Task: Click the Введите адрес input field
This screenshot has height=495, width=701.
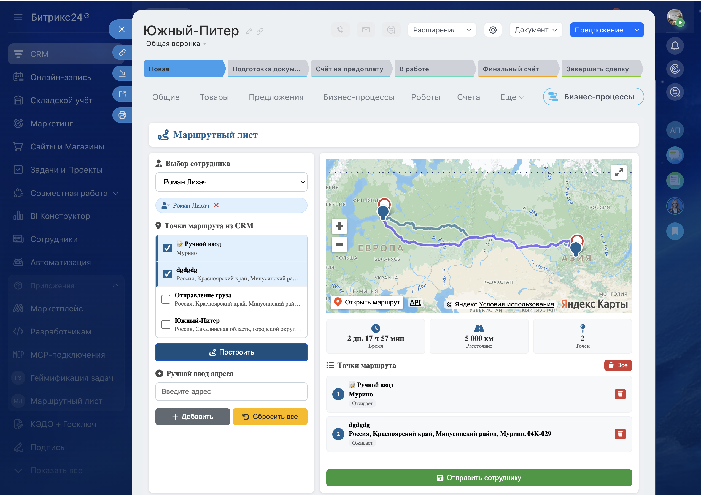Action: tap(231, 391)
